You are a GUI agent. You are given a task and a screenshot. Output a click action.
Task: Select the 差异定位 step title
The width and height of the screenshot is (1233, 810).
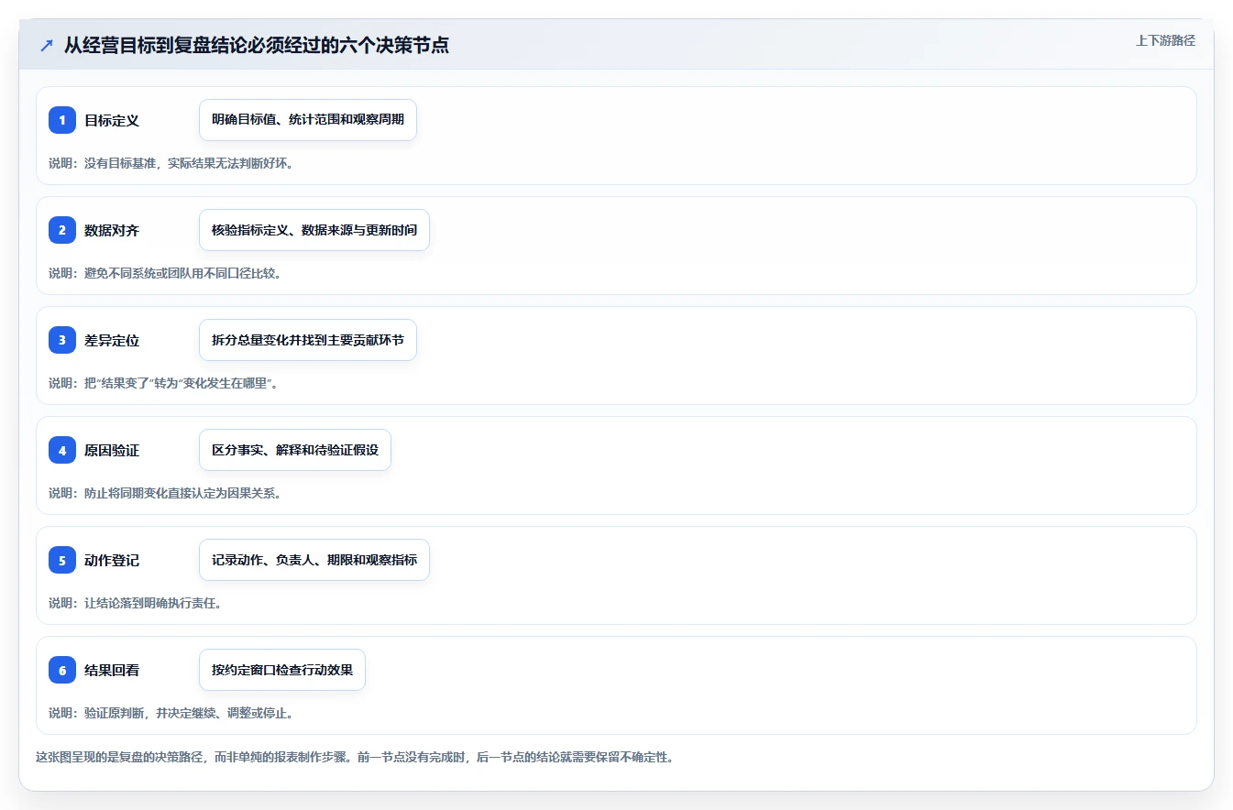pyautogui.click(x=112, y=340)
